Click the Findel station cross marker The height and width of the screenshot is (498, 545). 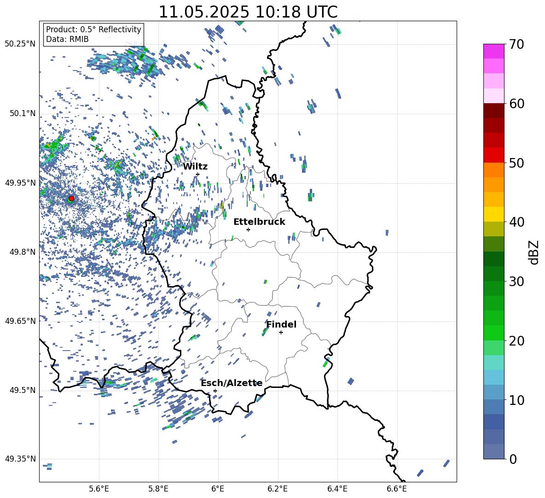[281, 333]
